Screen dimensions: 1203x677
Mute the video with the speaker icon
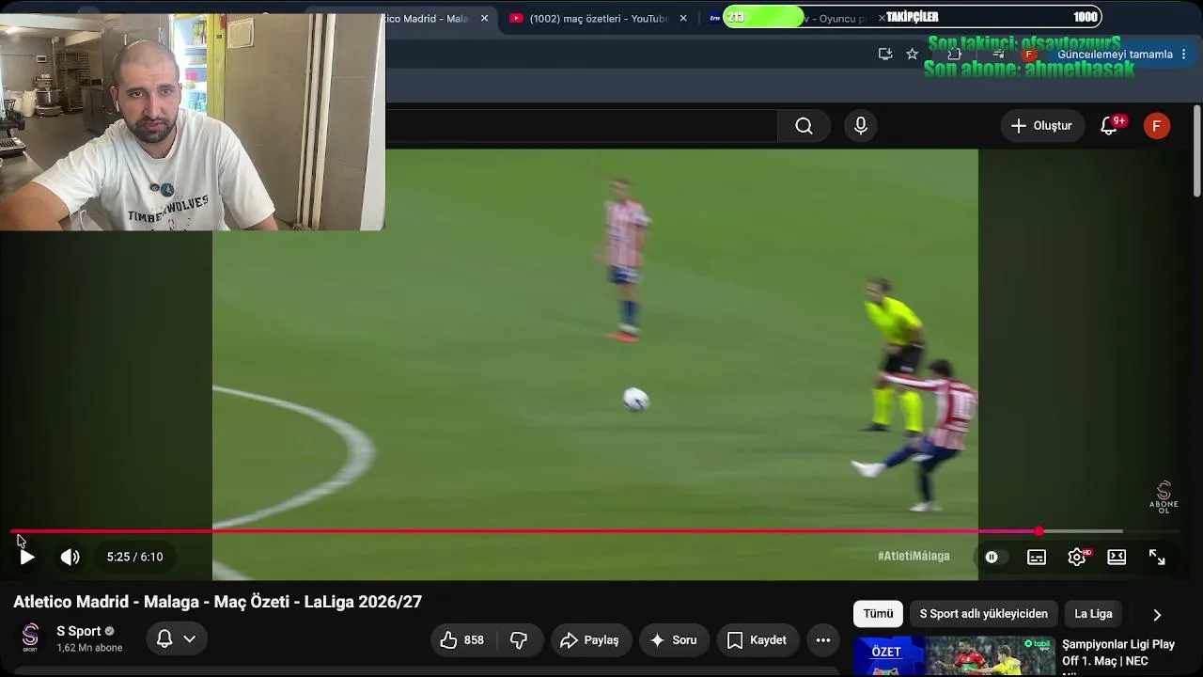(70, 557)
